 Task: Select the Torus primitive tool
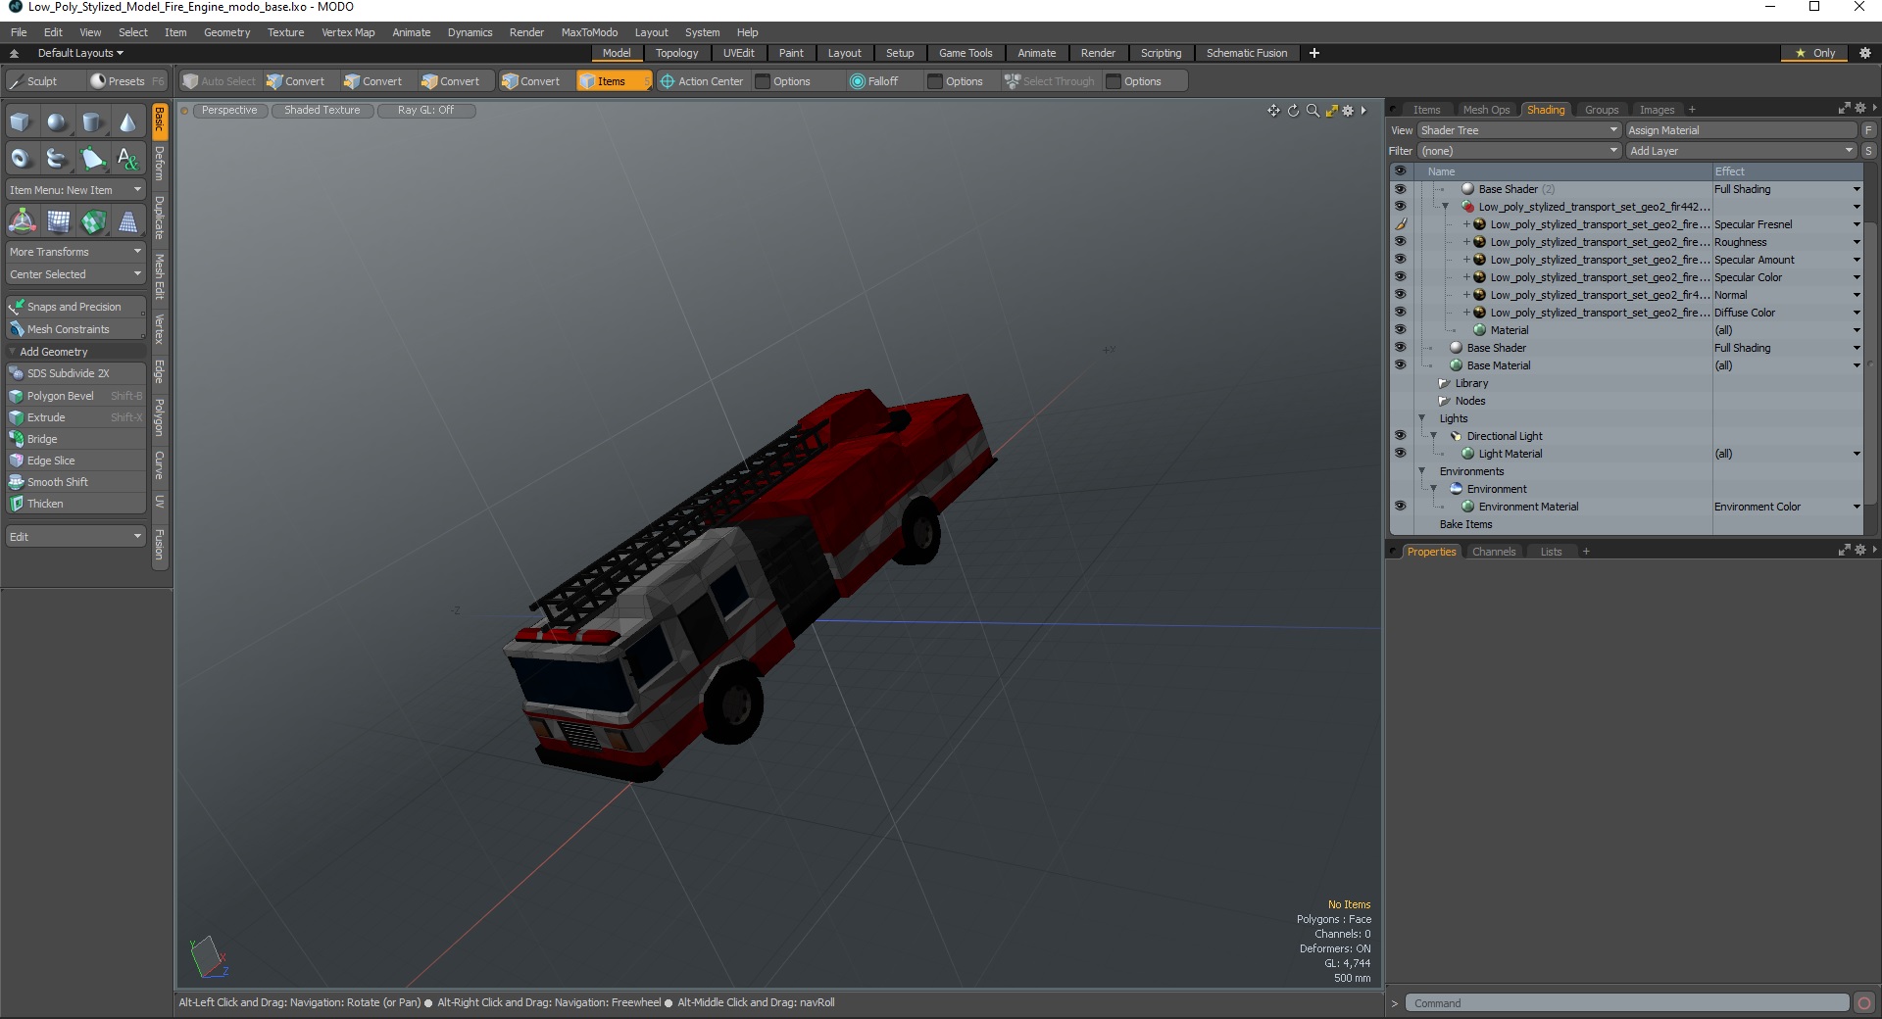coord(21,158)
